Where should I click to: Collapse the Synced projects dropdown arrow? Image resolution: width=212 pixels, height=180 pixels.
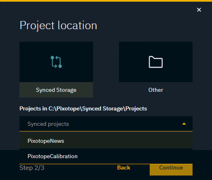point(184,124)
